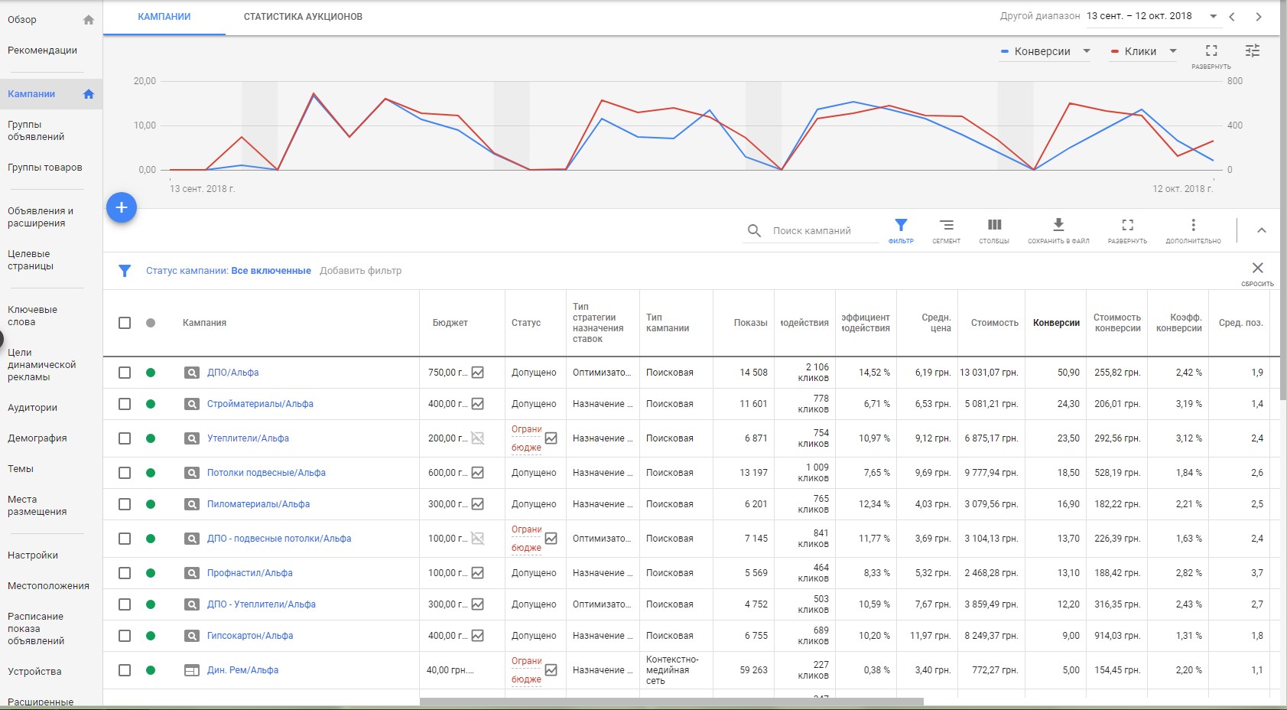The width and height of the screenshot is (1287, 710).
Task: Click budget chart icon in ДПО/Альфа row
Action: pos(478,373)
